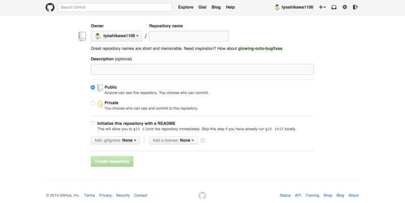The width and height of the screenshot is (405, 203).
Task: Open the Gist menu item
Action: pyautogui.click(x=202, y=7)
